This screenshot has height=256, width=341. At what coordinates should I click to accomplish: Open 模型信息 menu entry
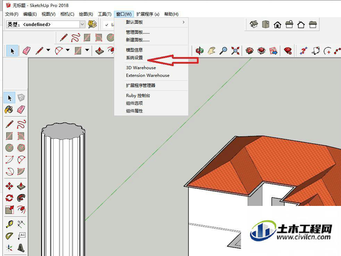[151, 50]
